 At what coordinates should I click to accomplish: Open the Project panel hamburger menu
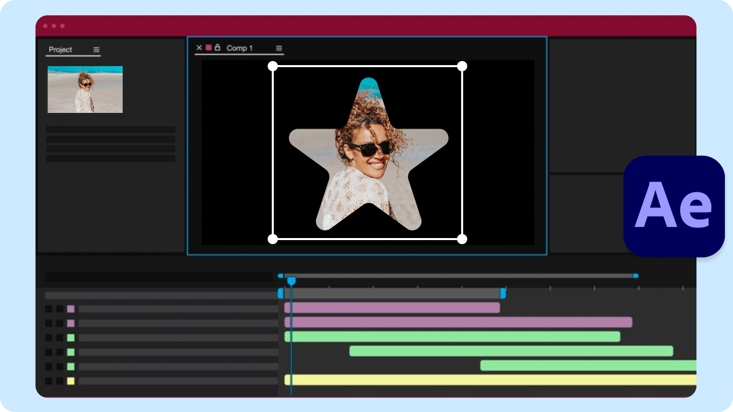[x=96, y=49]
